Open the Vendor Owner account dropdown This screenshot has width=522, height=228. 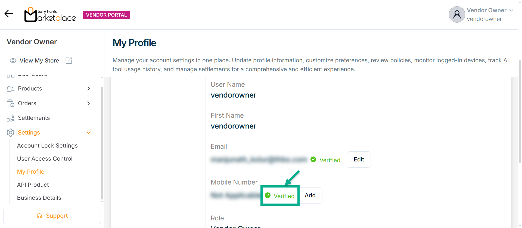pyautogui.click(x=511, y=10)
